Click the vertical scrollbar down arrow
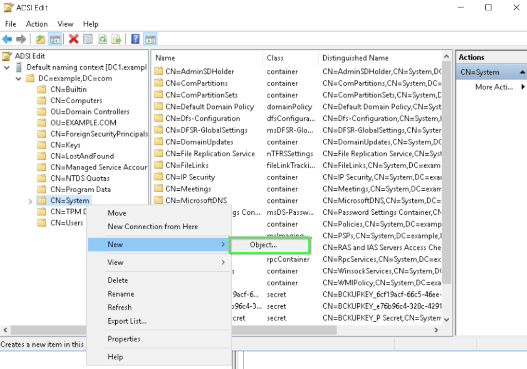This screenshot has width=527, height=369. pos(446,319)
